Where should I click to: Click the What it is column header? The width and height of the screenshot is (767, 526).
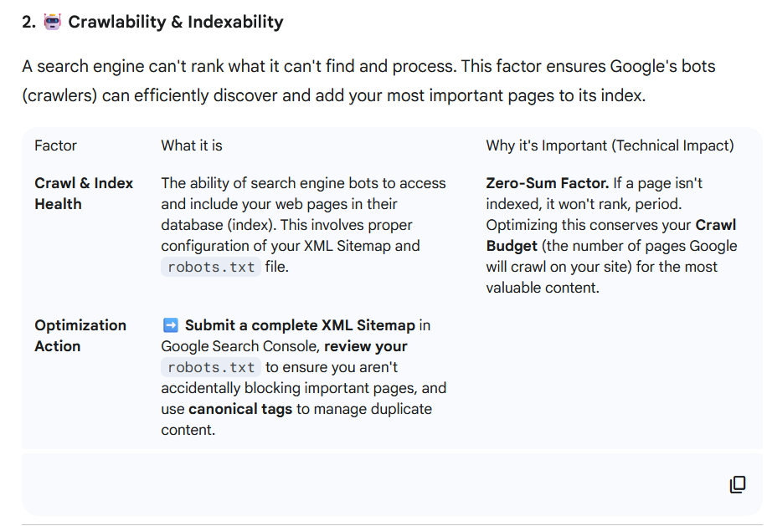pyautogui.click(x=192, y=146)
